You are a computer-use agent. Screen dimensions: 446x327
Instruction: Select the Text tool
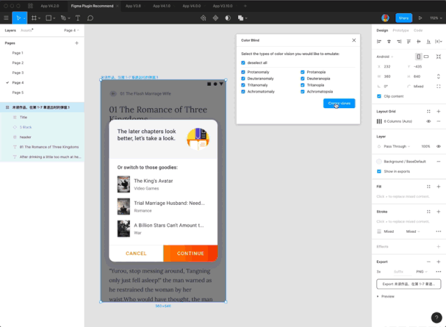77,17
